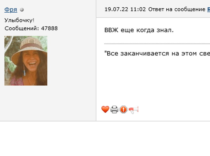Click the message text "ВВЖ еще когда знал."
210x156 pixels.
tap(139, 30)
